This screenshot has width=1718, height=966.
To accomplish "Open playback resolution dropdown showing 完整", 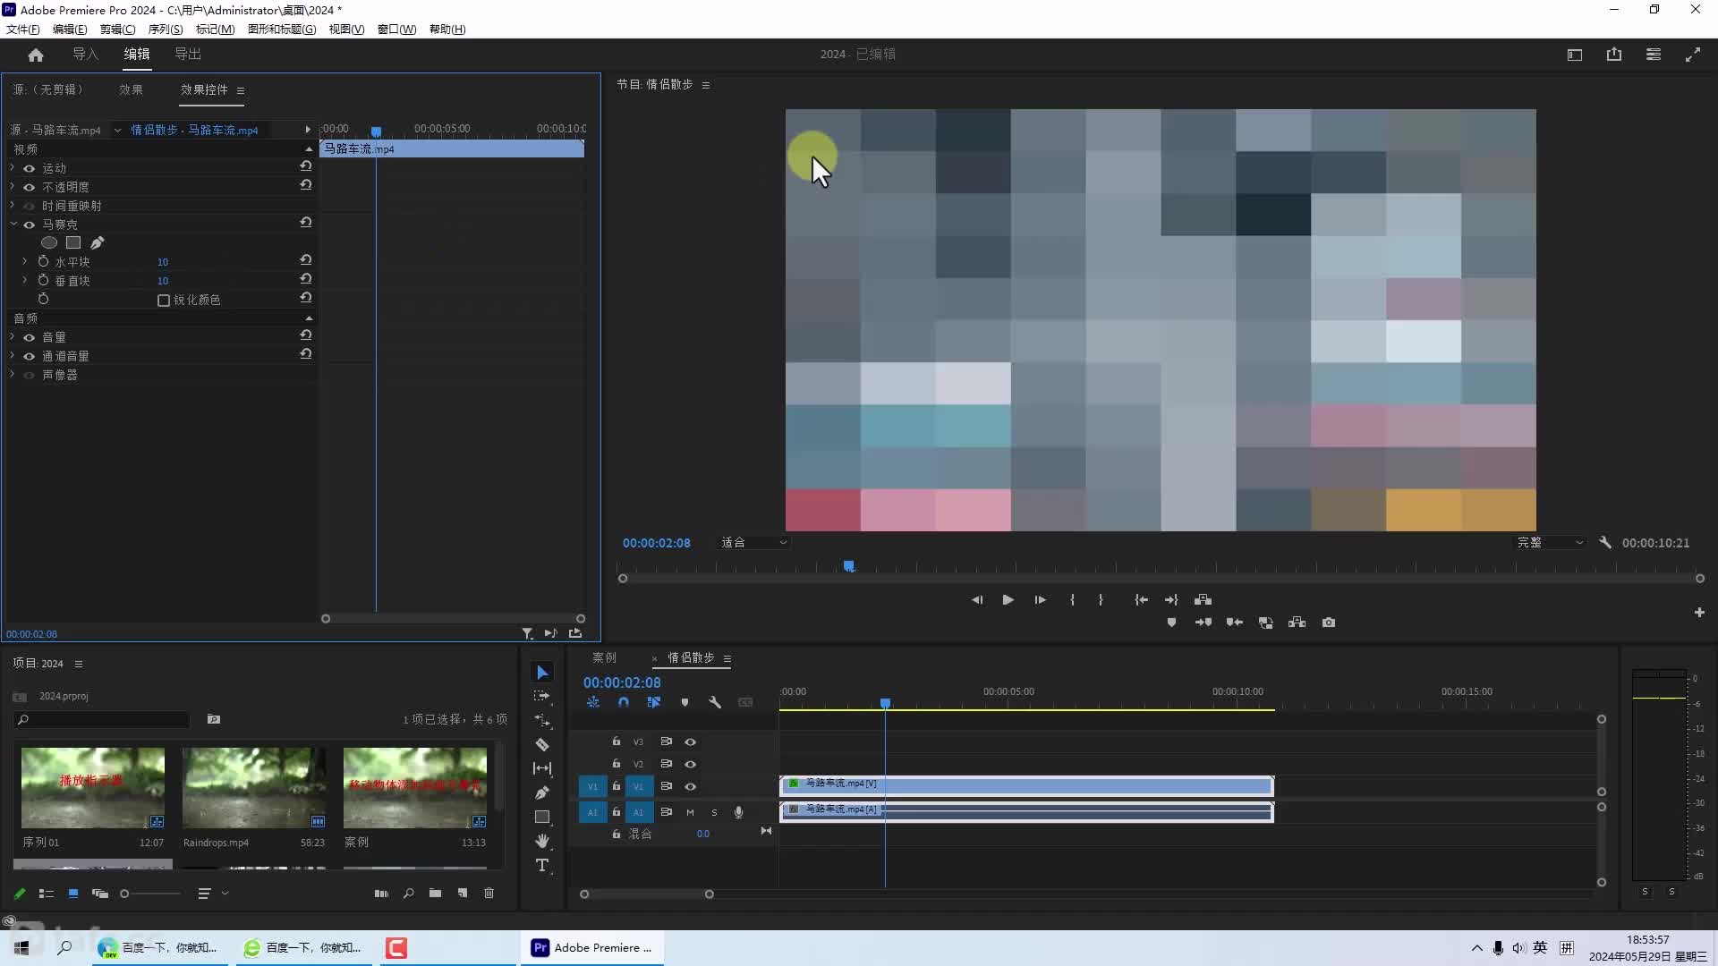I will coord(1549,543).
